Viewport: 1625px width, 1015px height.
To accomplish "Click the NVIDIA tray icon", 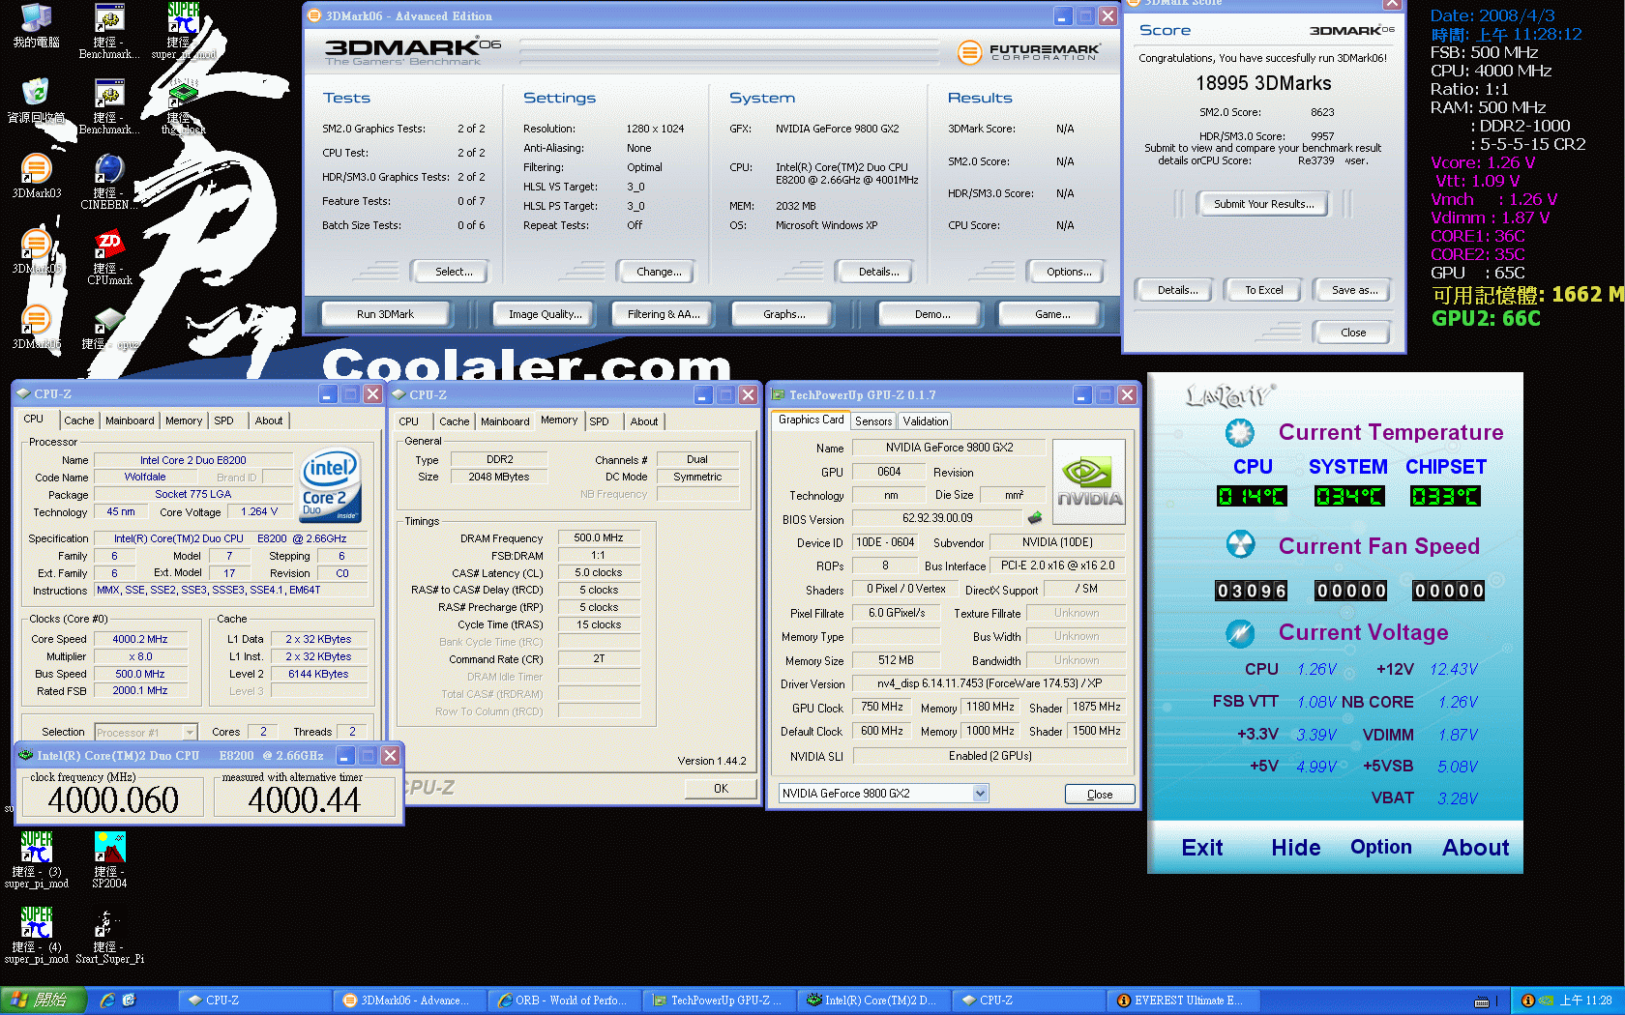I will click(x=1546, y=1000).
